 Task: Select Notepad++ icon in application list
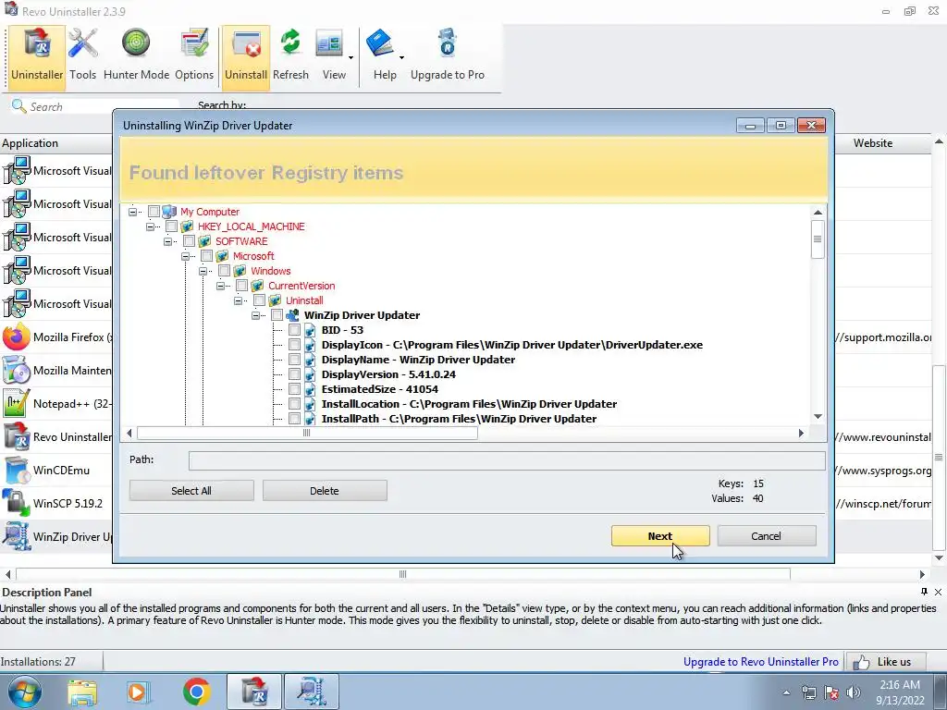point(17,403)
